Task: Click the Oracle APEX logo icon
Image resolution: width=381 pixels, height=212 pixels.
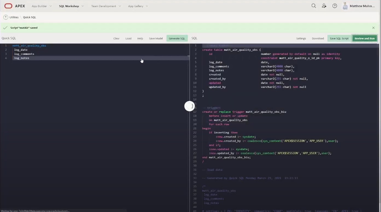Action: 8,6
